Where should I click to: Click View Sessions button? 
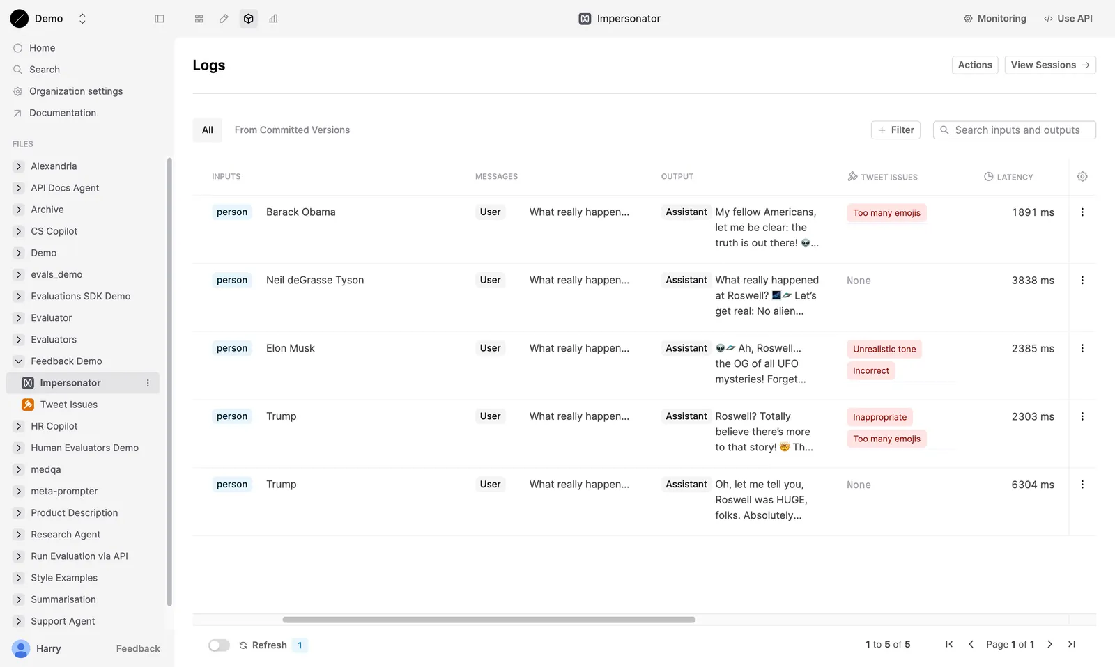[1050, 65]
